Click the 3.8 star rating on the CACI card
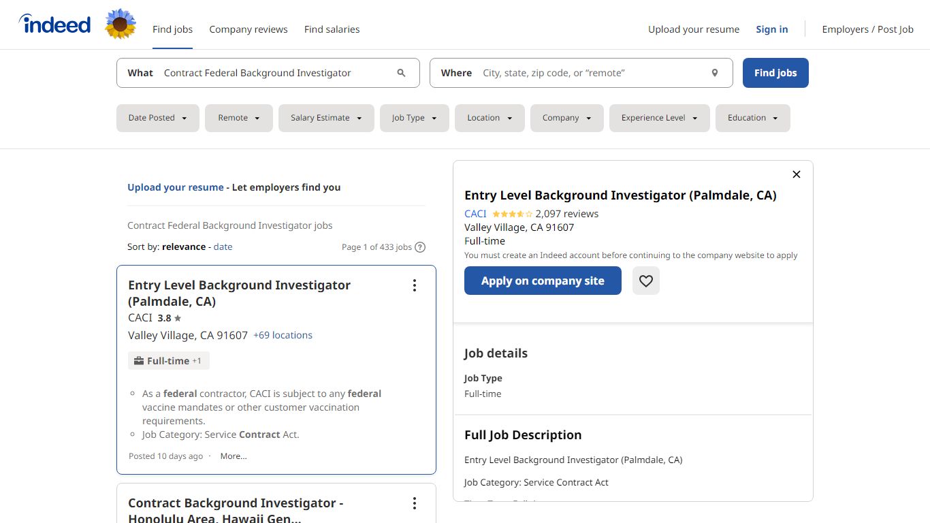 tap(170, 318)
